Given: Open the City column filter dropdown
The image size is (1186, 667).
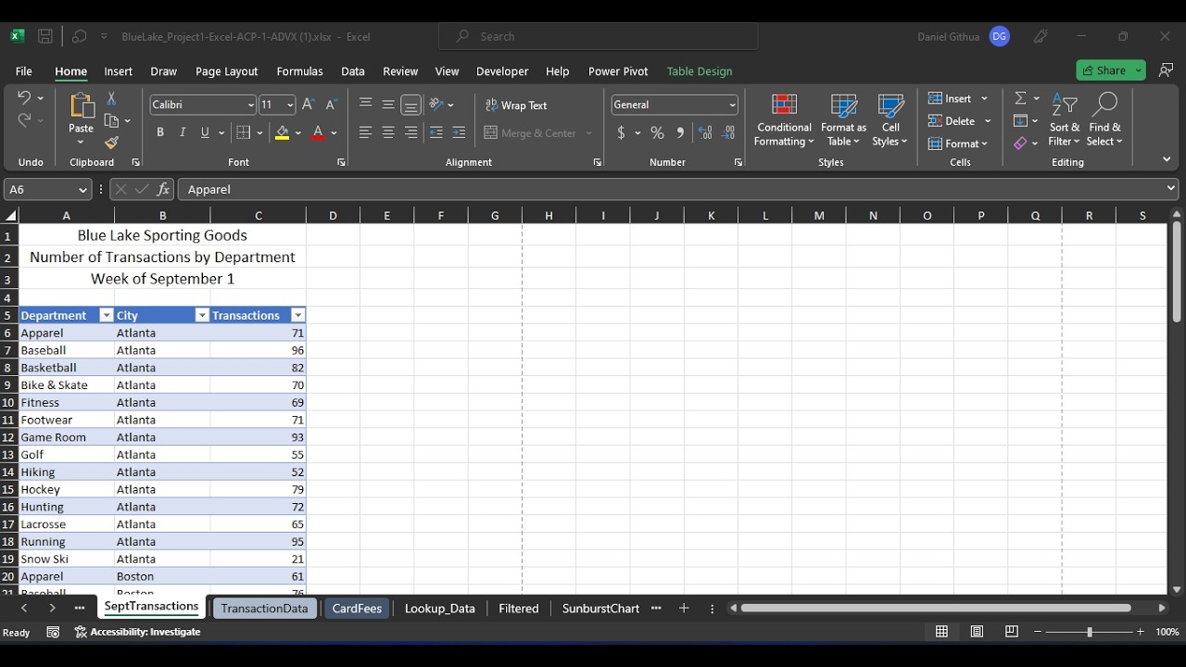Looking at the screenshot, I should pos(202,315).
